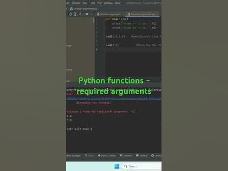
Task: Open the Help menu
Action: 118,3
